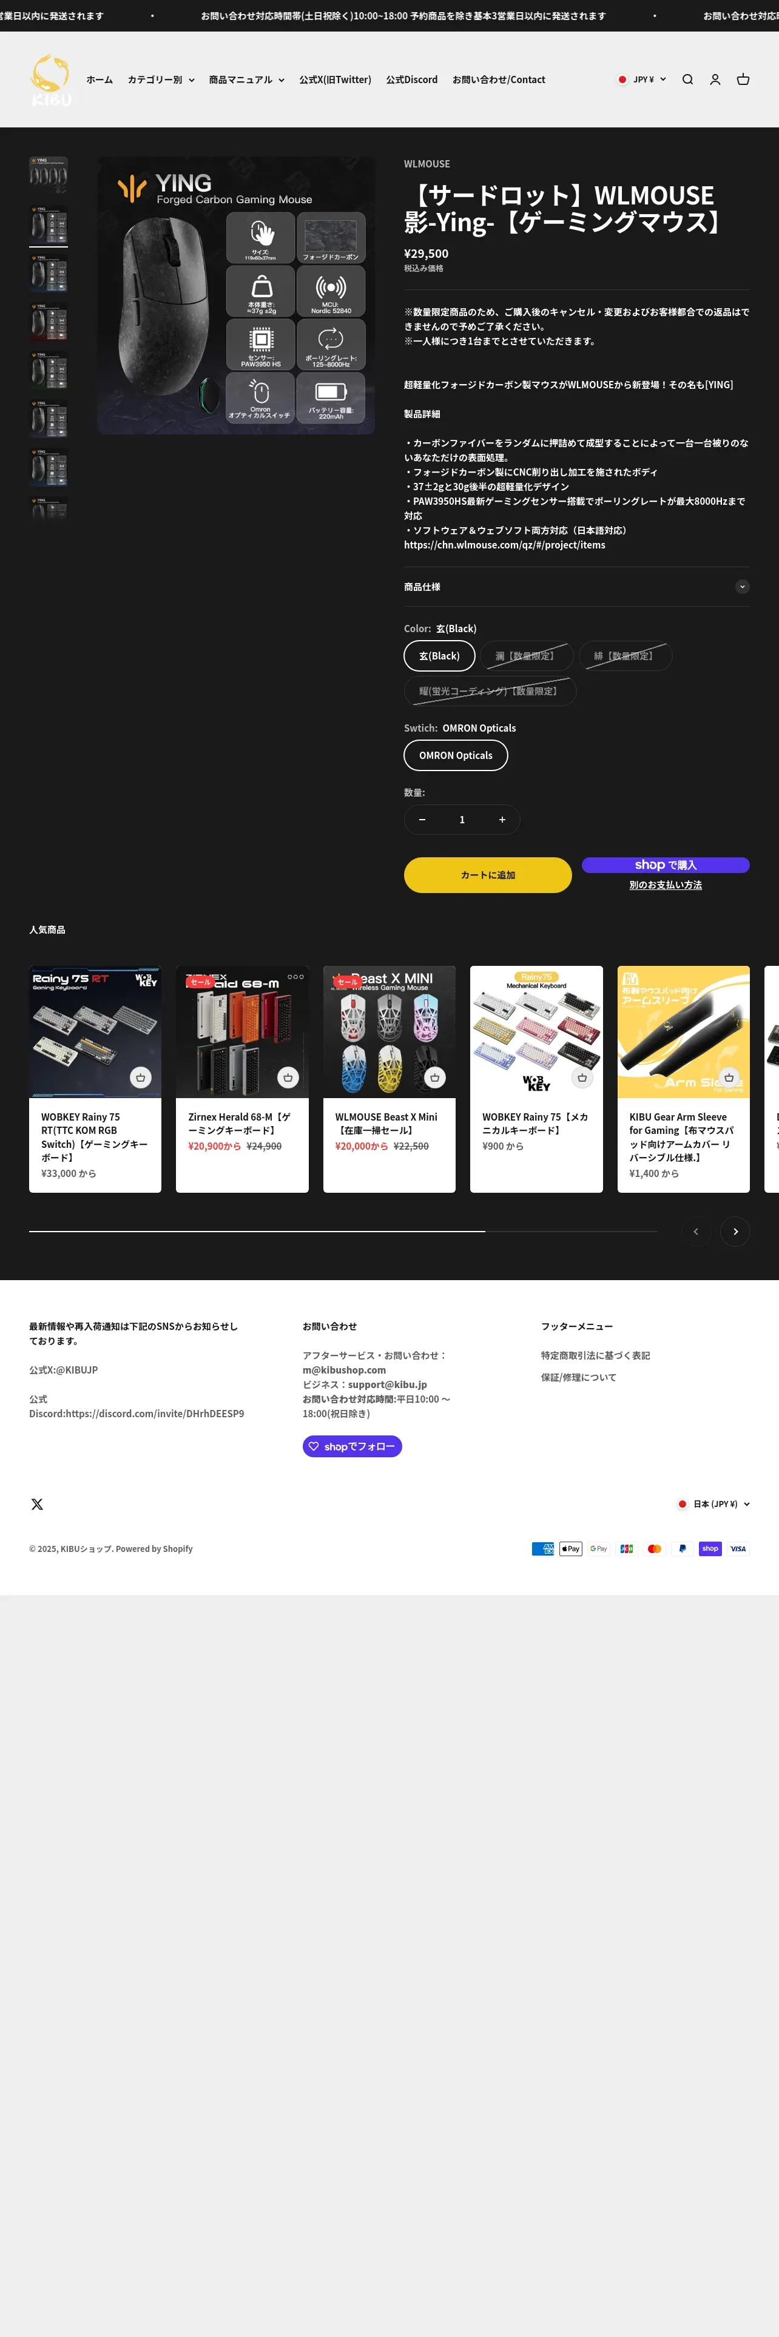
Task: Open the 日本 (JPY ¥) country selector in footer
Action: 713,1504
